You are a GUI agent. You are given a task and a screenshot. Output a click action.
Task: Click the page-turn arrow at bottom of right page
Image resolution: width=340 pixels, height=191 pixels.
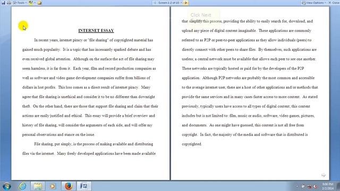[324, 175]
